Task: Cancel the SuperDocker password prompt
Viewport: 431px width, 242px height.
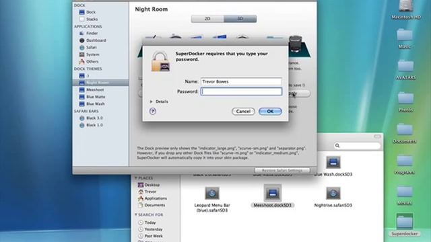Action: point(243,112)
